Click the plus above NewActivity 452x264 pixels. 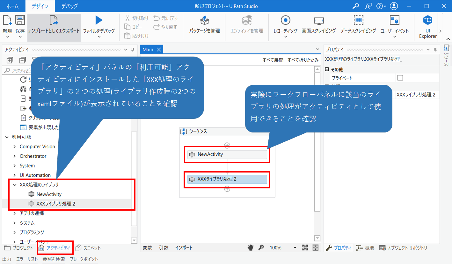[227, 146]
